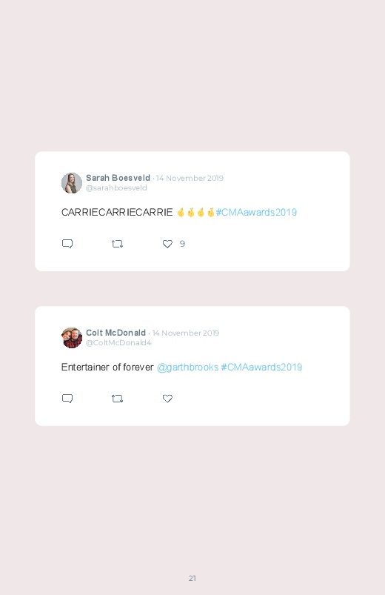Image resolution: width=385 pixels, height=595 pixels.
Task: Click the @sarahboesveld handle
Action: click(116, 187)
